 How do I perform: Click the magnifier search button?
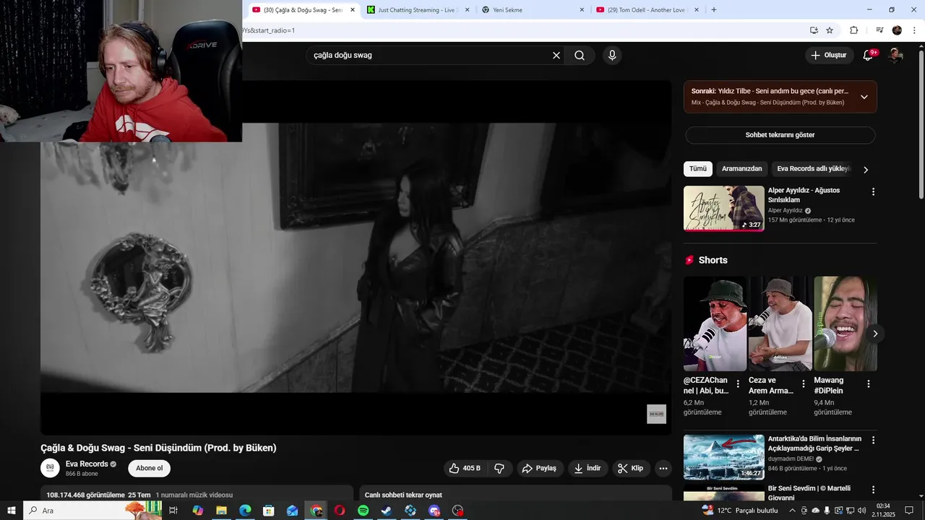click(580, 56)
